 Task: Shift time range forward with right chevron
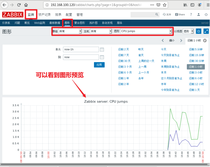click(x=181, y=40)
